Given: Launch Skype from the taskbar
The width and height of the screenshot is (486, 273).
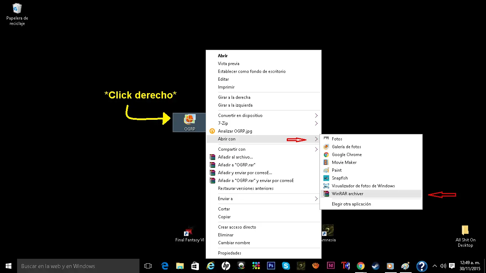Looking at the screenshot, I should (x=286, y=266).
